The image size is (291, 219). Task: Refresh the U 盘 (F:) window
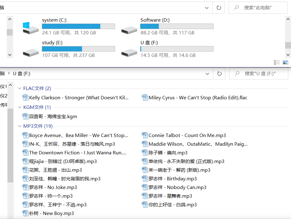219,74
